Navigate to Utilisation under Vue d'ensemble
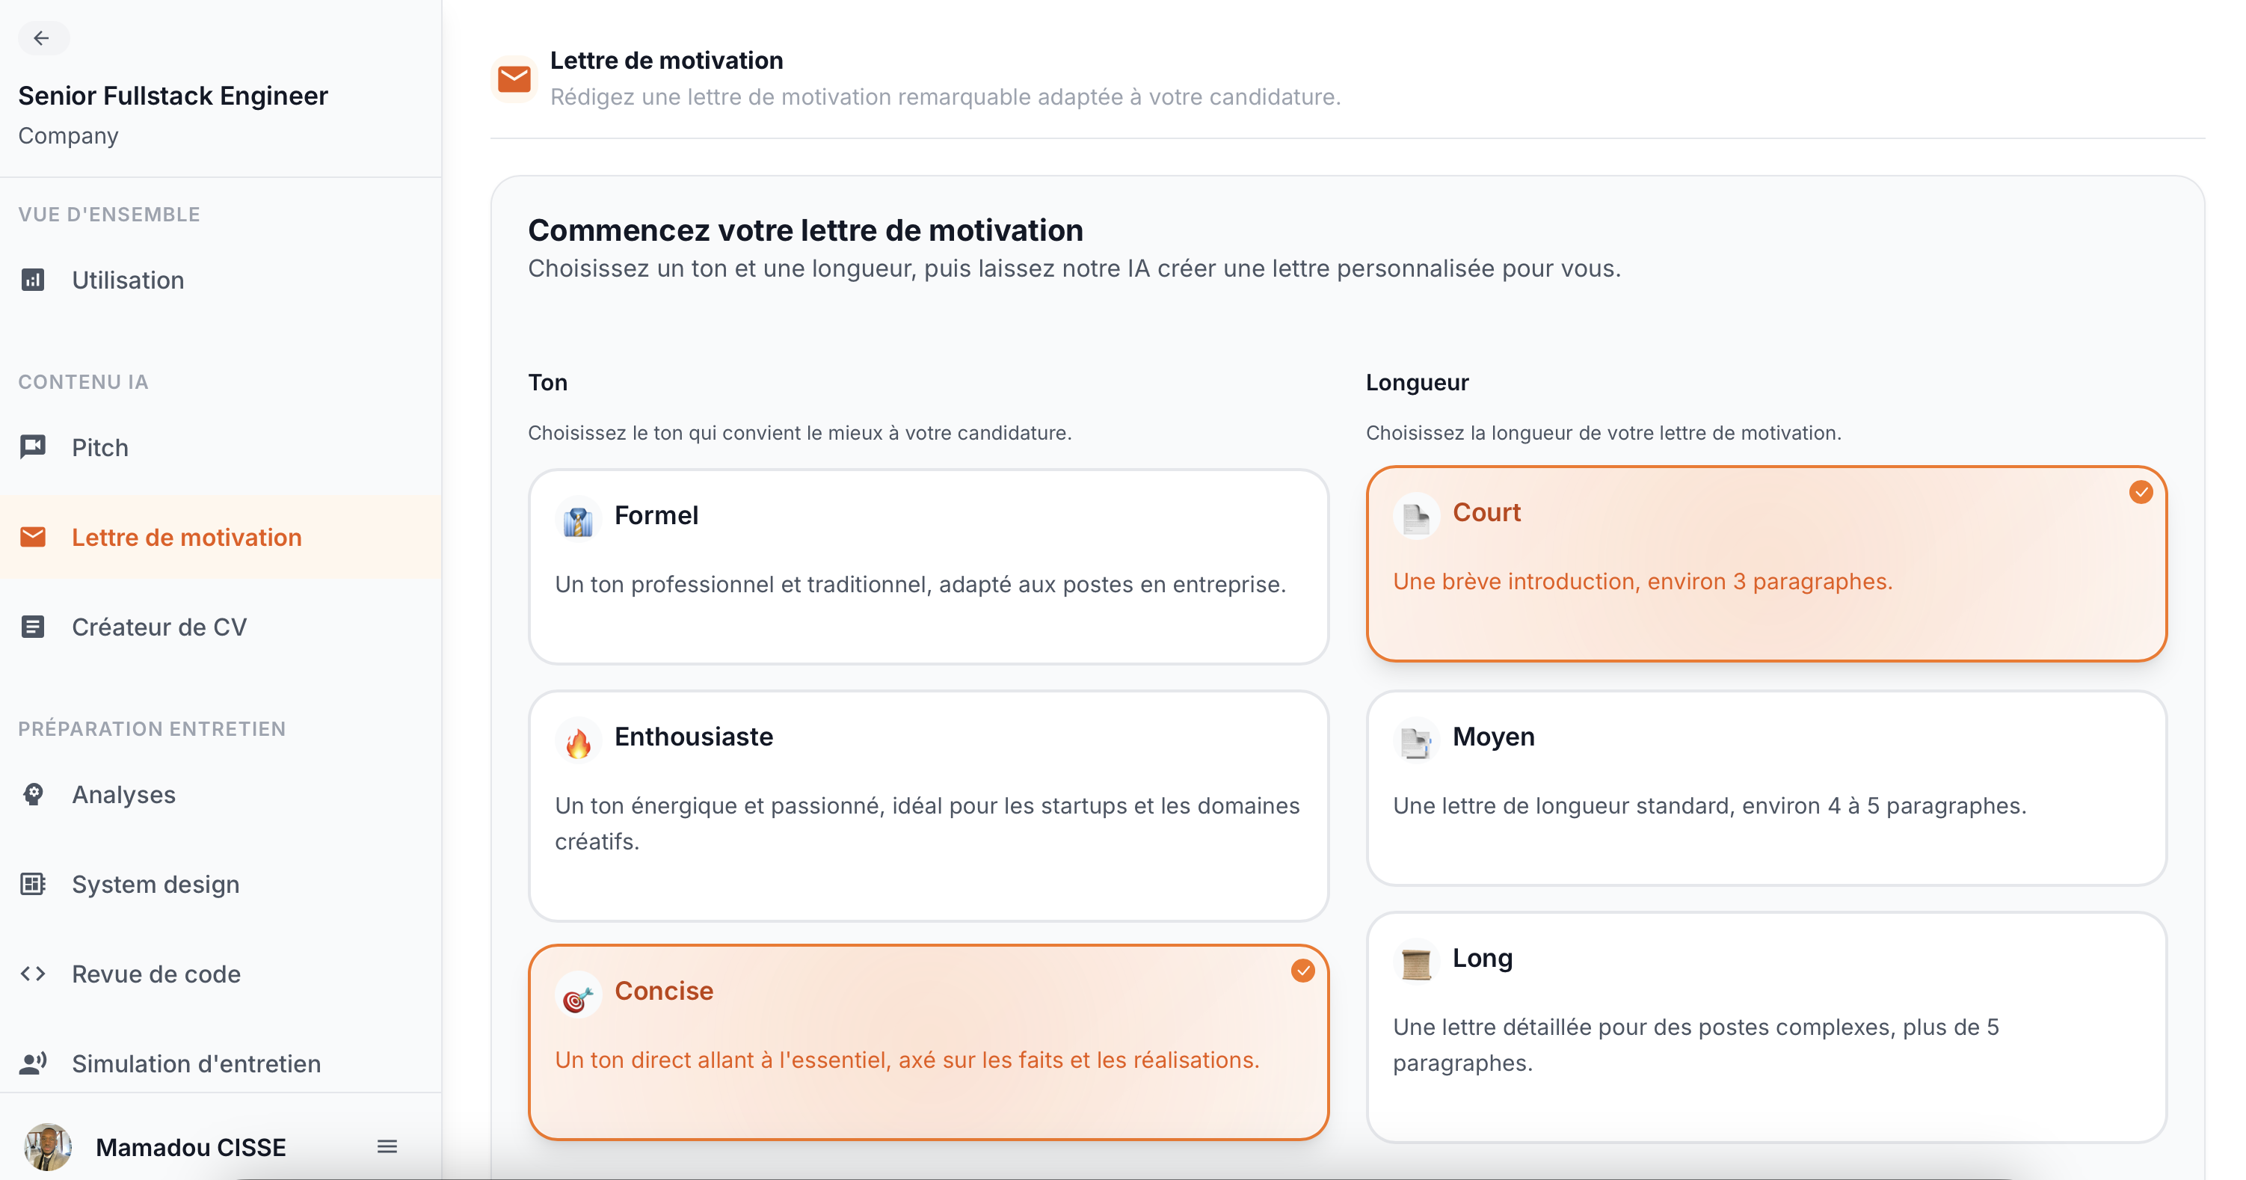The image size is (2246, 1180). click(127, 280)
